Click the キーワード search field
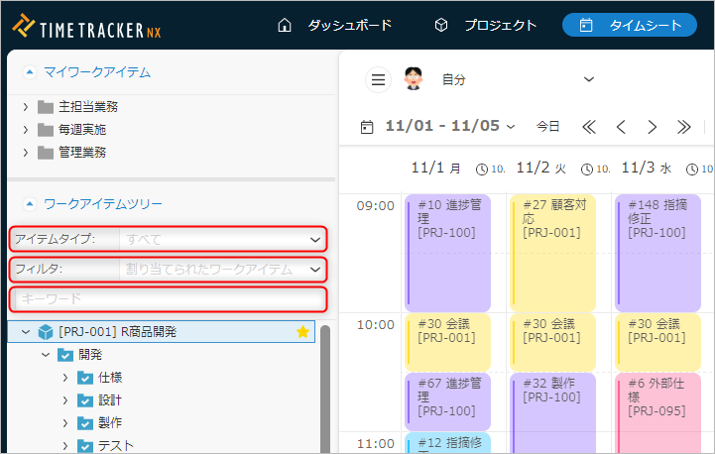 pos(169,298)
